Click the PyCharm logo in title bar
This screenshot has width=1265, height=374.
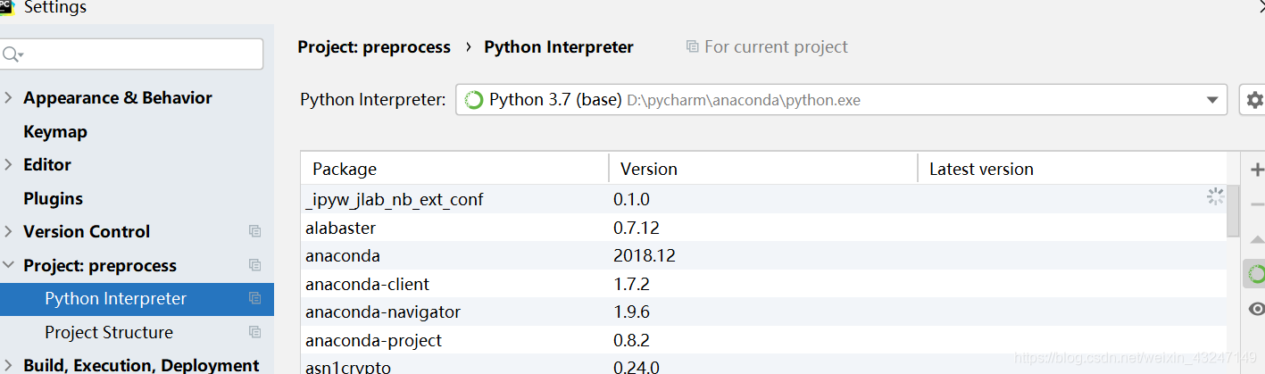pos(6,7)
